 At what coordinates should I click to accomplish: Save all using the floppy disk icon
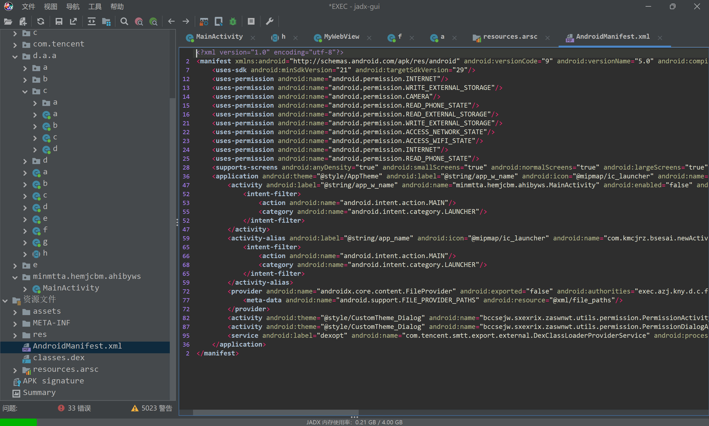click(x=59, y=22)
